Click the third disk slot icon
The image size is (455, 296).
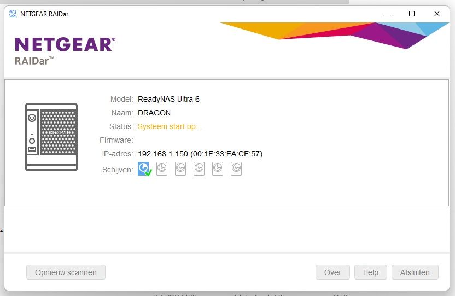[x=180, y=169]
